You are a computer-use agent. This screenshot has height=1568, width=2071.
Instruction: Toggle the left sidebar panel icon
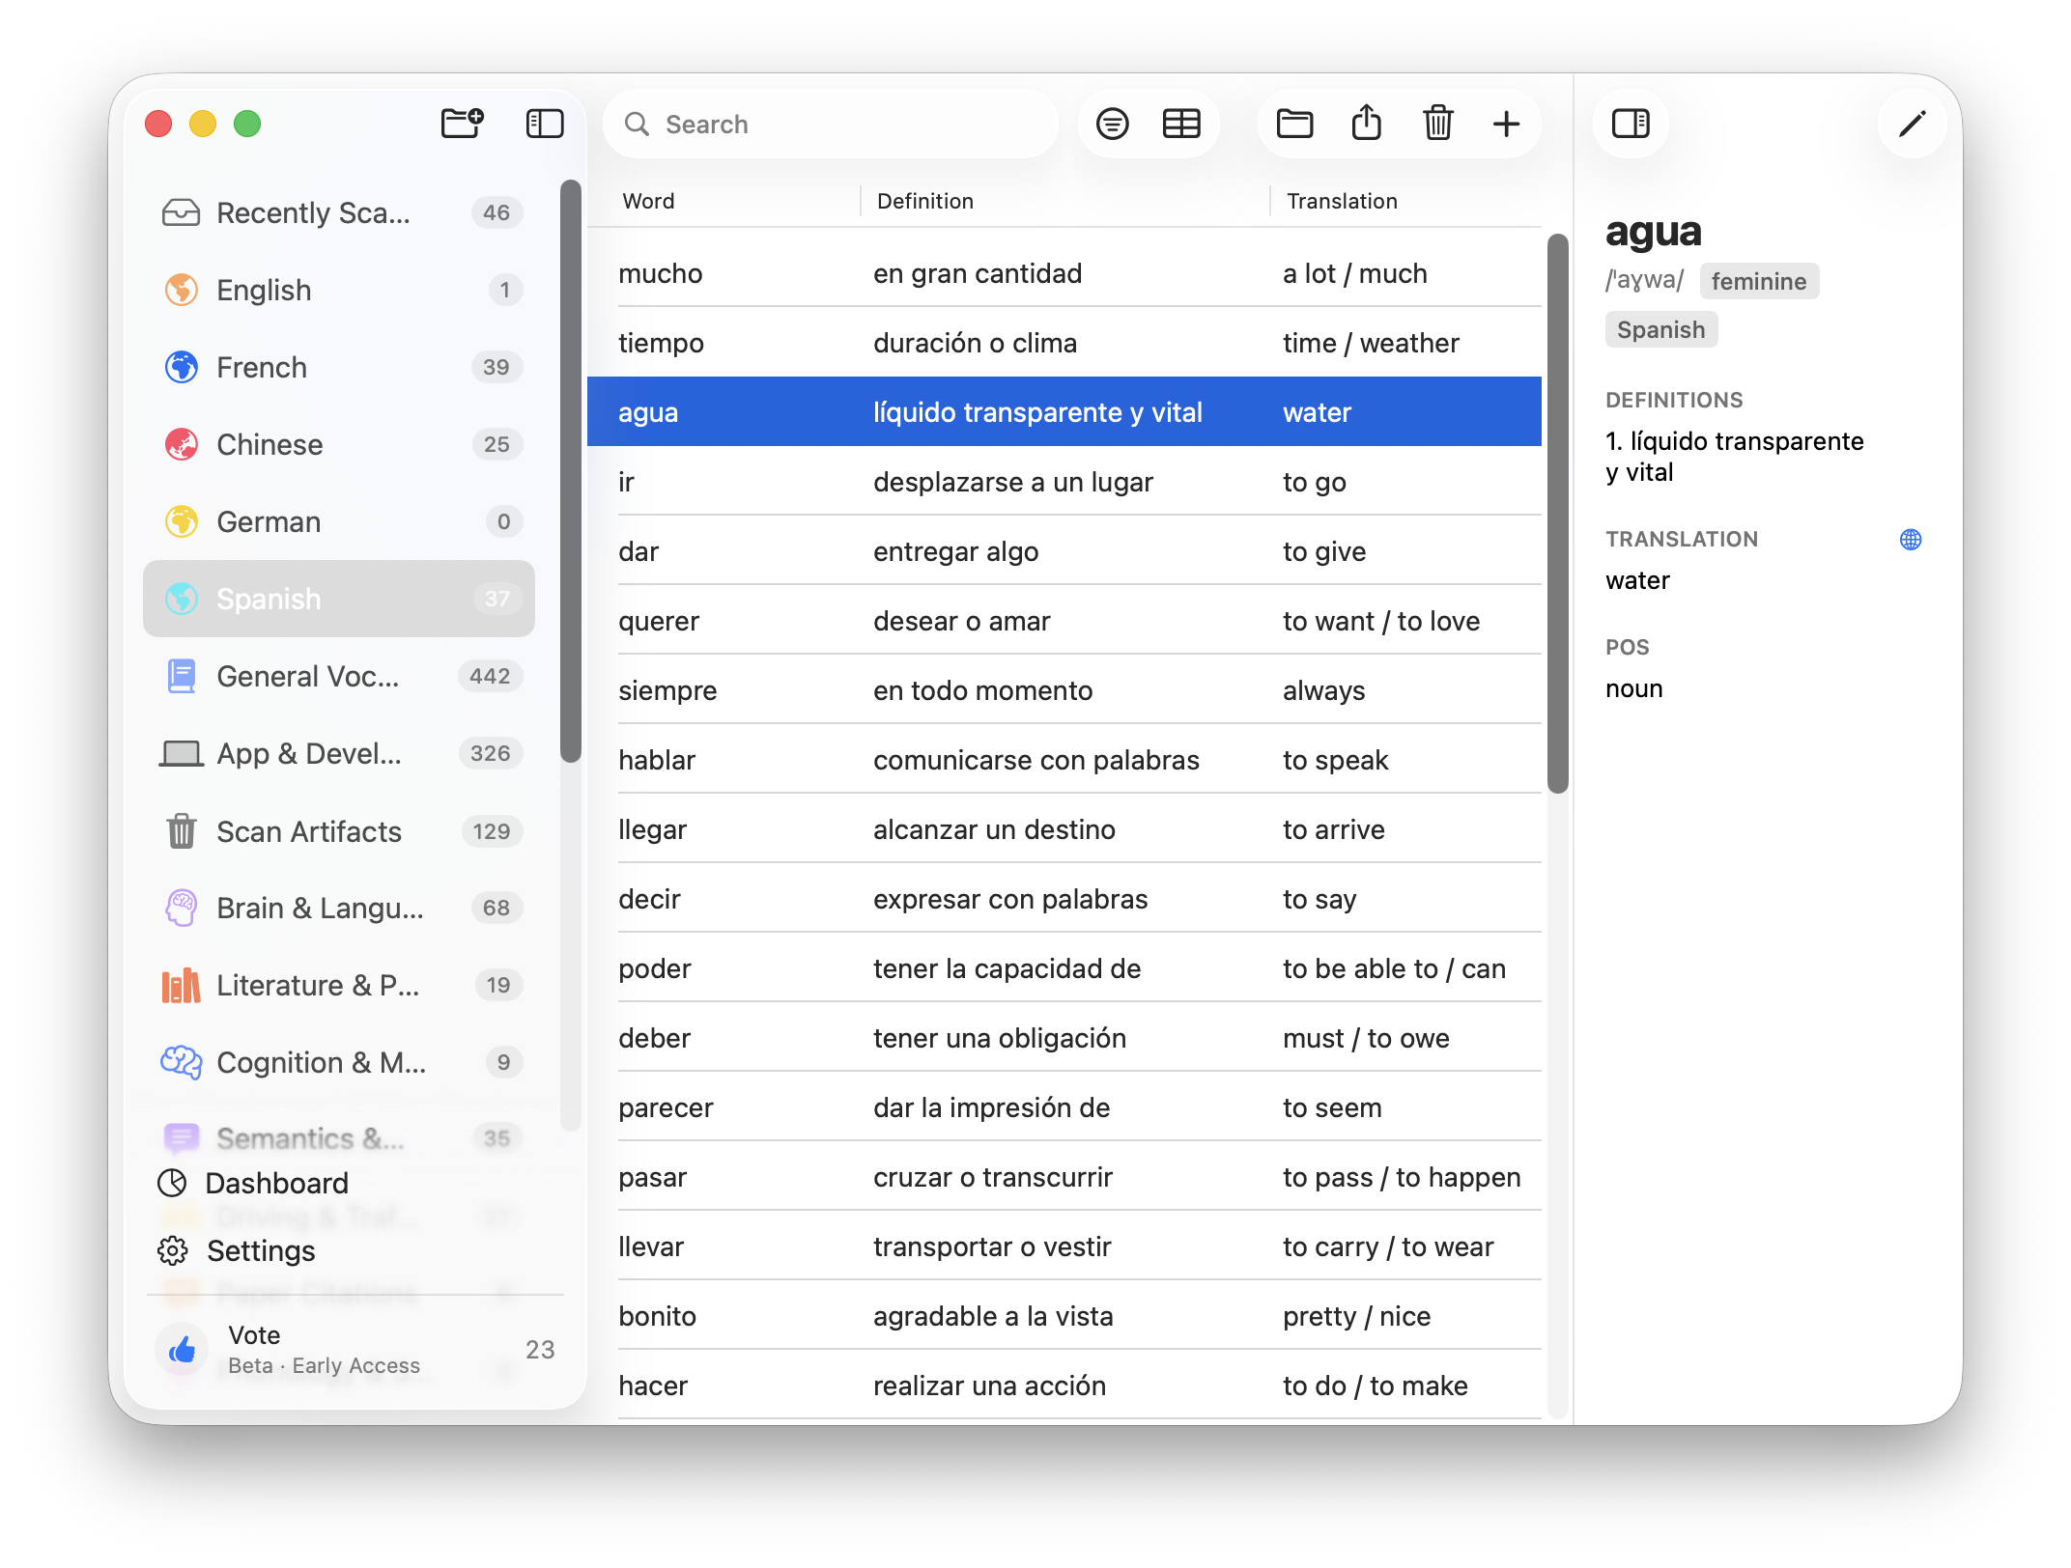pos(545,124)
